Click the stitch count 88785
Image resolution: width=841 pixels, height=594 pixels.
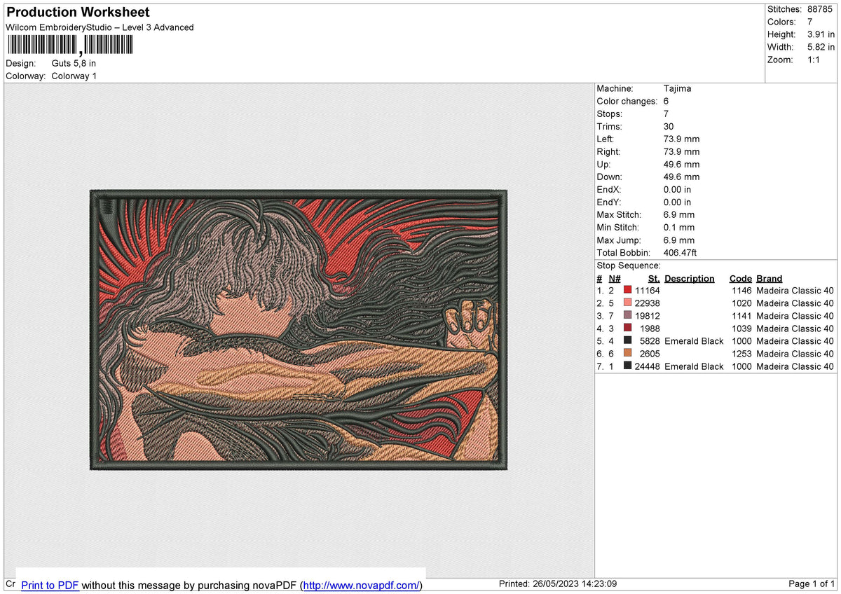[x=821, y=9]
